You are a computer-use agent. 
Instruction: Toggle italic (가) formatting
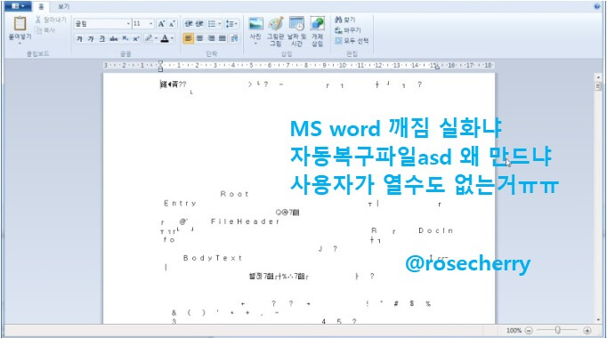tap(91, 38)
